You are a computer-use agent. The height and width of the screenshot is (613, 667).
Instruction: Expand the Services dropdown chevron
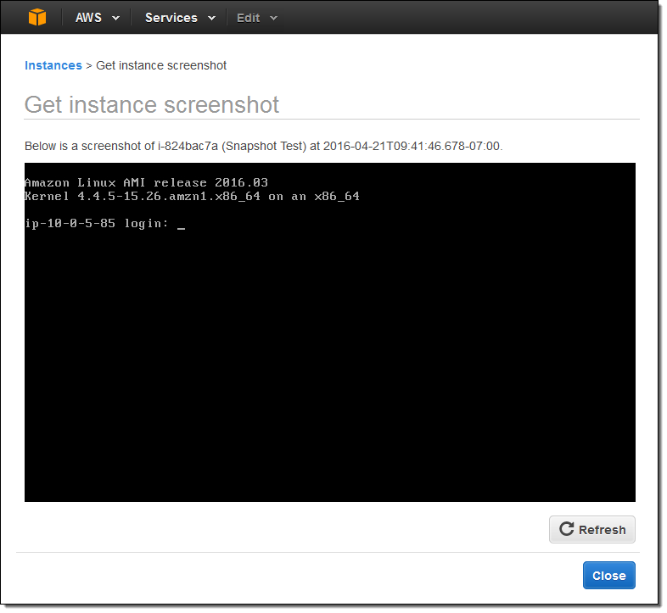(211, 18)
